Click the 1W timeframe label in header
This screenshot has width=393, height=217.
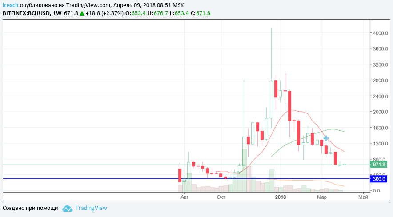[57, 13]
